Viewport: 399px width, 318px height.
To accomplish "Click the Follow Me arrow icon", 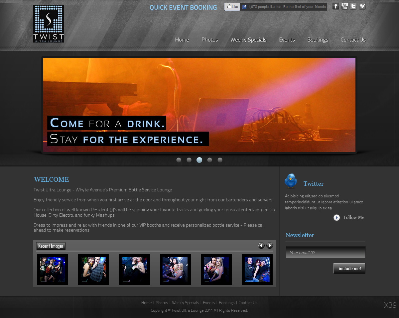I will (x=336, y=217).
